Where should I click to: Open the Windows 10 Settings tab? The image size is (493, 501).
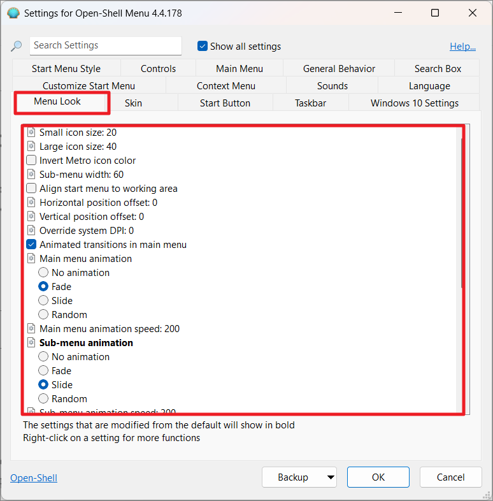click(415, 103)
